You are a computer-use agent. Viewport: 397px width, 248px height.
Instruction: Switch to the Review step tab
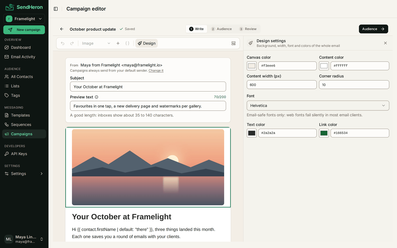[x=248, y=29]
